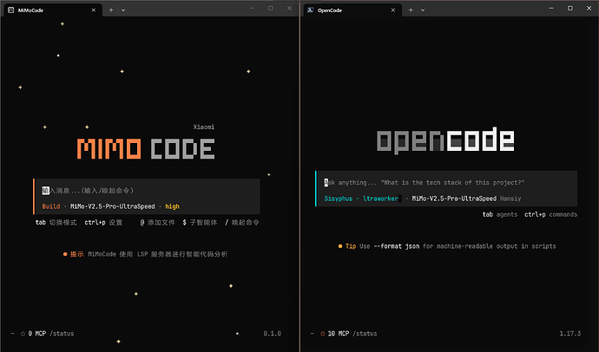Click the MCP status circle icon in OpenCode
Image resolution: width=599 pixels, height=352 pixels.
click(x=322, y=334)
